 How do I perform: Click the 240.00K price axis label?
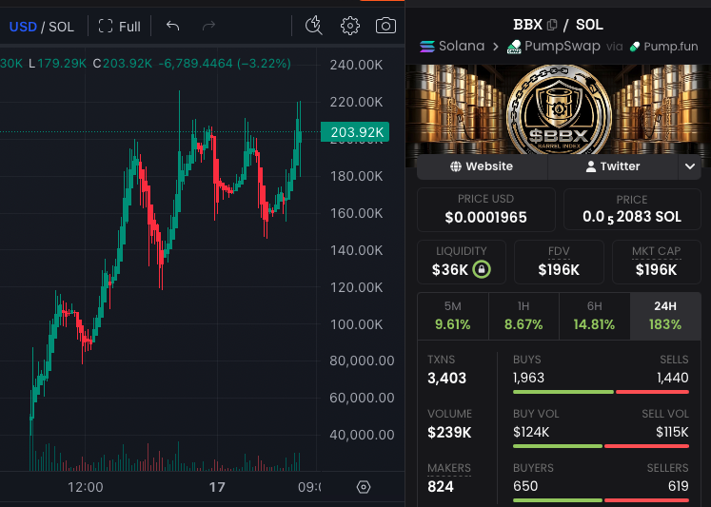click(356, 65)
